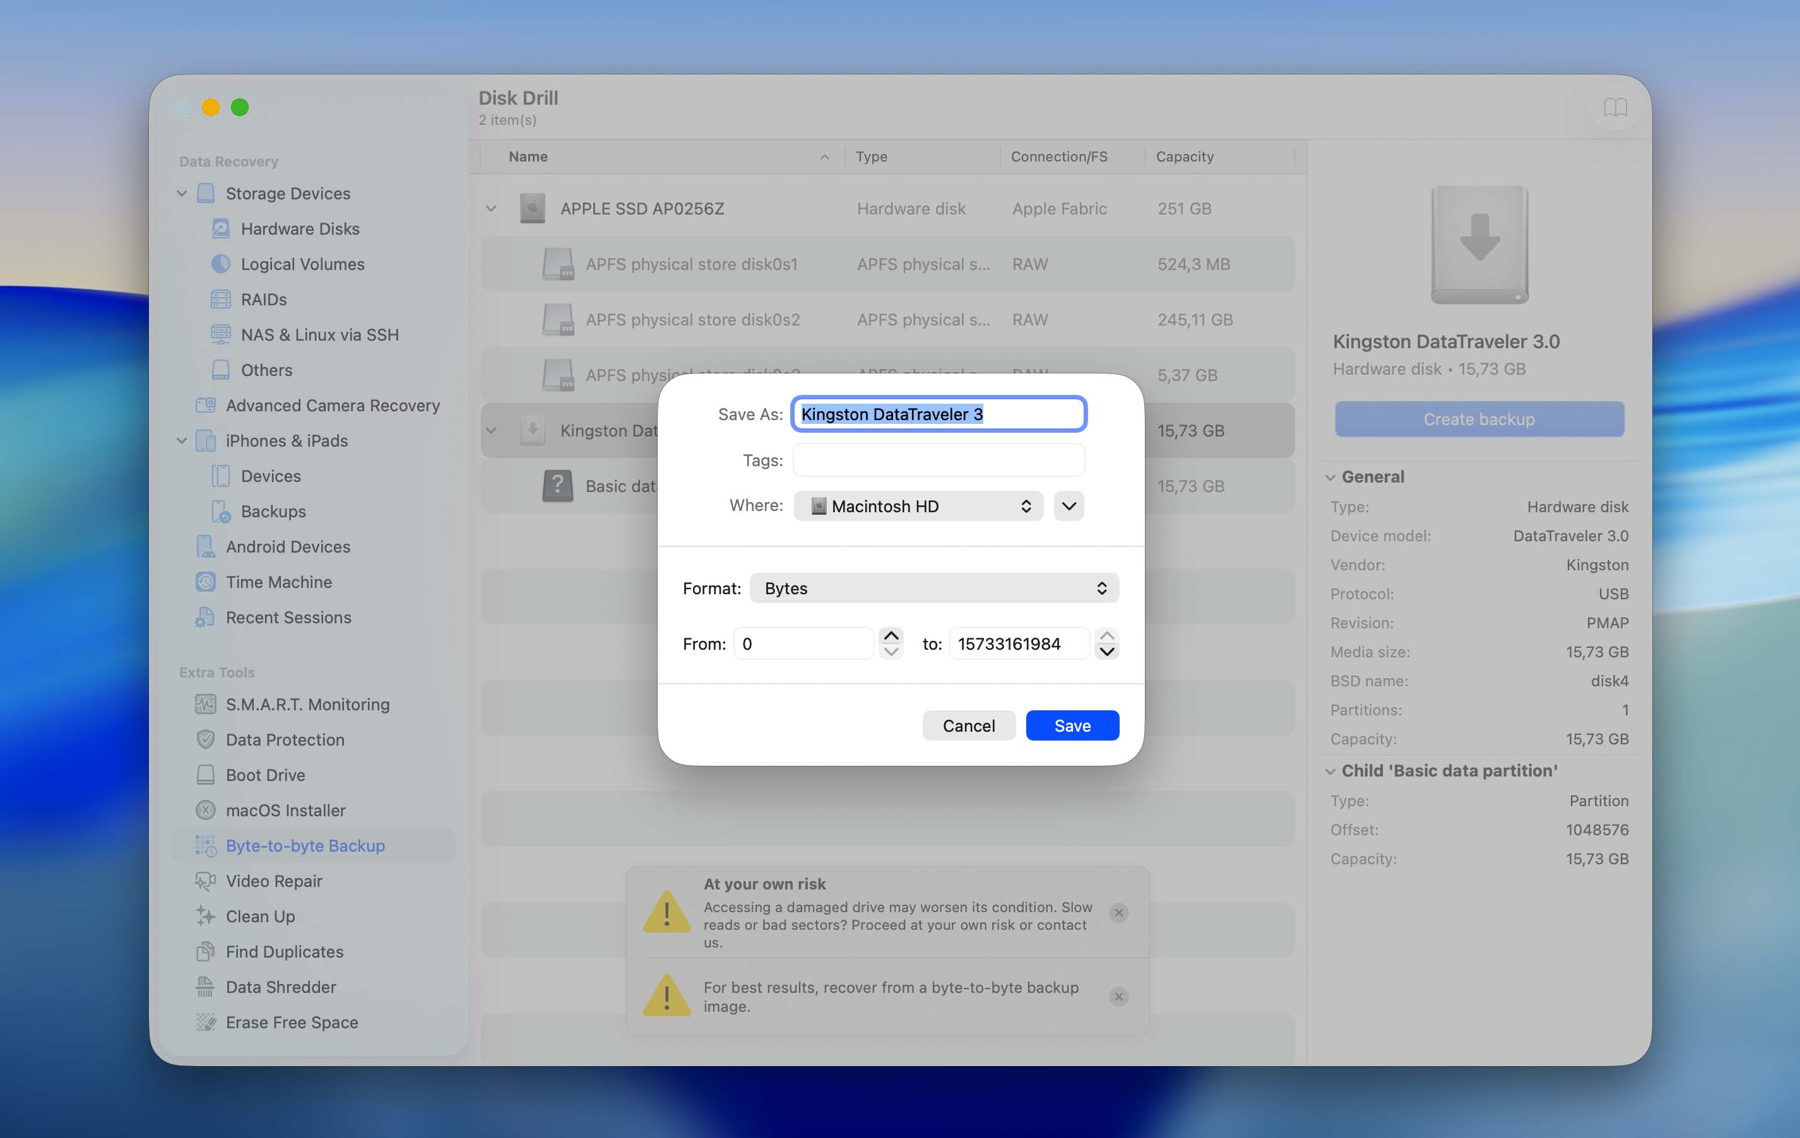Select APFS physical store disk0s2 row
1800x1138 pixels.
point(887,320)
